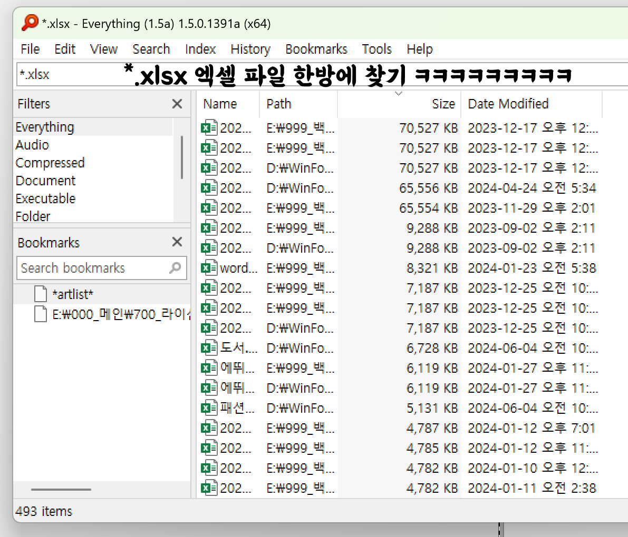The height and width of the screenshot is (537, 628).
Task: Open the Help menu
Action: (420, 49)
